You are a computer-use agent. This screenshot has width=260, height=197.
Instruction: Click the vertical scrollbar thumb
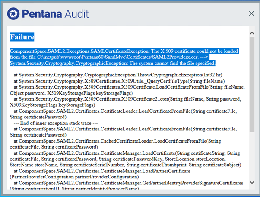[x=252, y=85]
